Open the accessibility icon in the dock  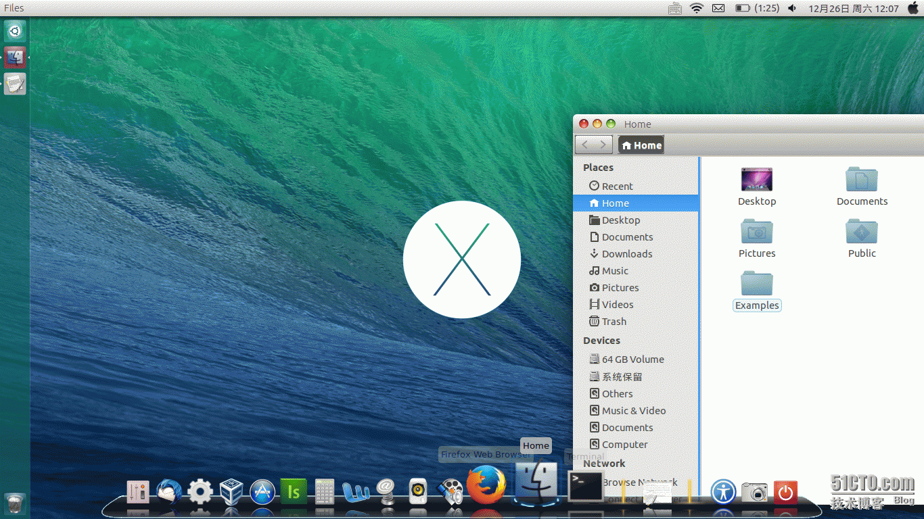pos(723,491)
